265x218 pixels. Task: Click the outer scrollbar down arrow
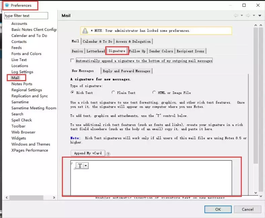point(261,196)
